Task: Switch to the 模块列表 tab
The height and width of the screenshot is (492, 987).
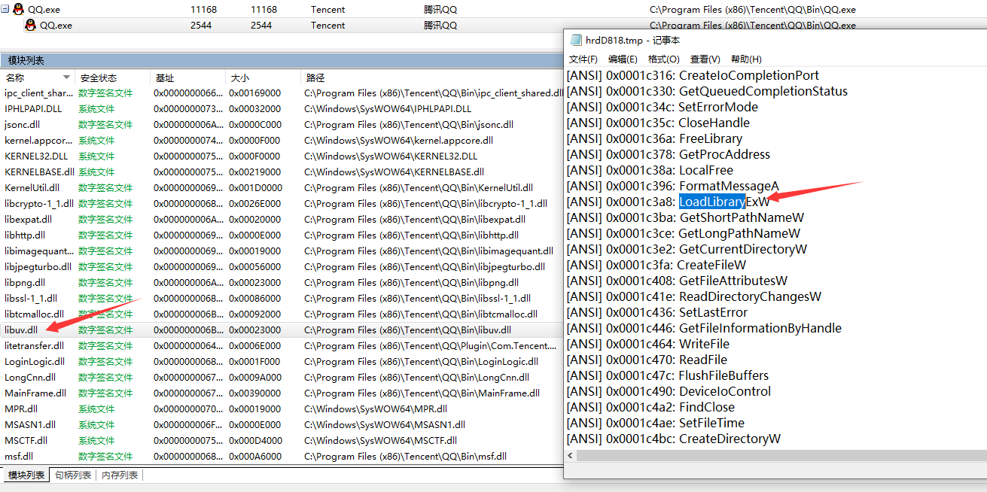Action: click(26, 475)
